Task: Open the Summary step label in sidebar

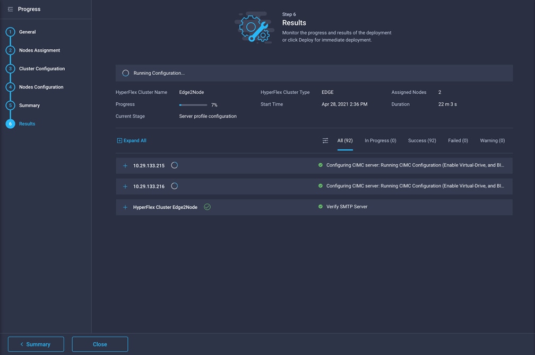Action: coord(29,105)
